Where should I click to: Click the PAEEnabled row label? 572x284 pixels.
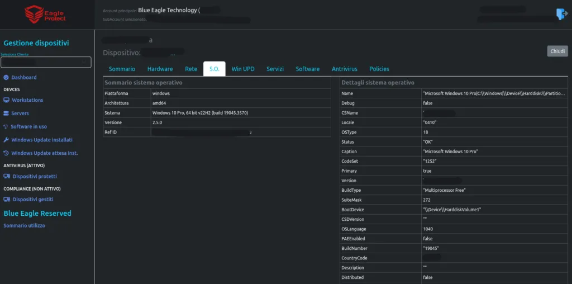(x=353, y=239)
